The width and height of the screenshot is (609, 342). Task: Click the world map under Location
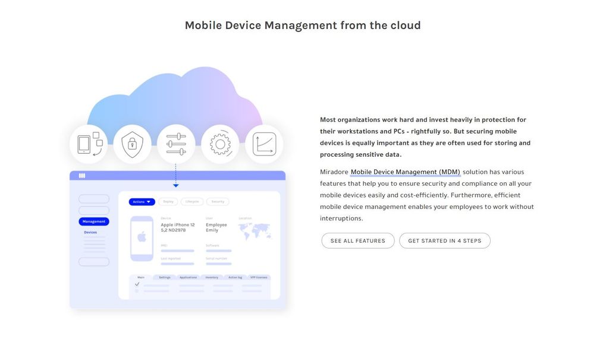coord(255,229)
